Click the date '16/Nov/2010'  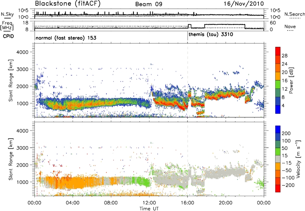(244, 3)
